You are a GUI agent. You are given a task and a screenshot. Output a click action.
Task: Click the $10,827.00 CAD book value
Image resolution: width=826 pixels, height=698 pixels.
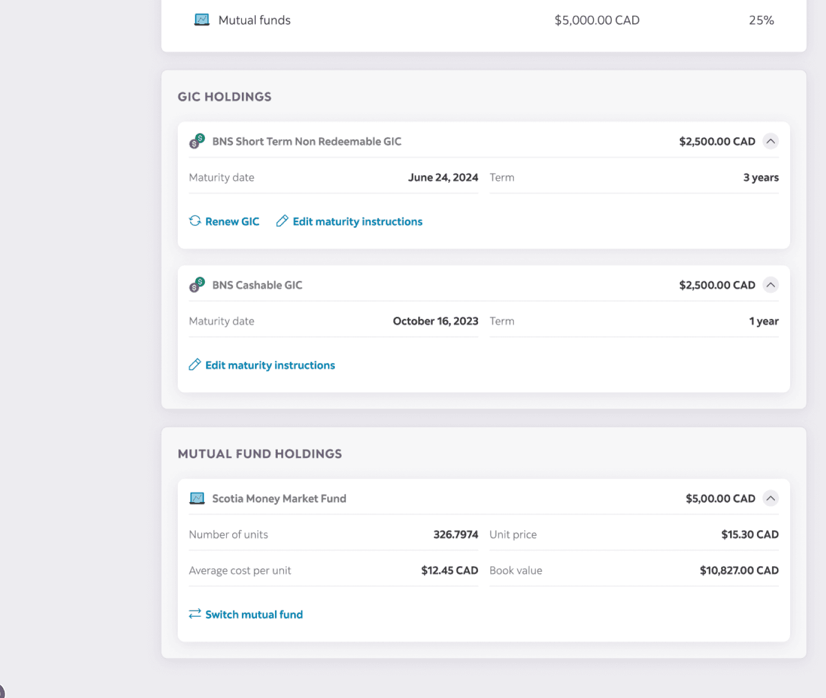(739, 570)
